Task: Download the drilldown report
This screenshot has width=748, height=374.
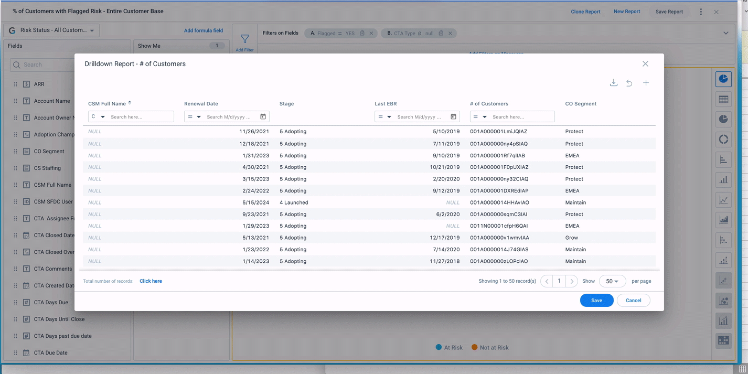Action: (x=613, y=83)
